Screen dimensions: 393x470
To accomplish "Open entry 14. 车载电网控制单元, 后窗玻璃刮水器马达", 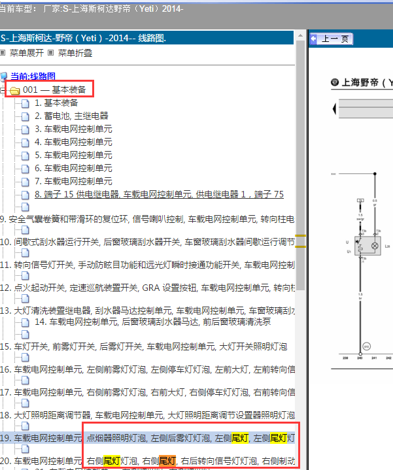I will 152,322.
